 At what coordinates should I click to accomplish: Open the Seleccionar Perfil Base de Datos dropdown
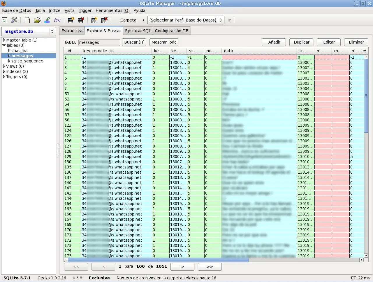pyautogui.click(x=186, y=20)
